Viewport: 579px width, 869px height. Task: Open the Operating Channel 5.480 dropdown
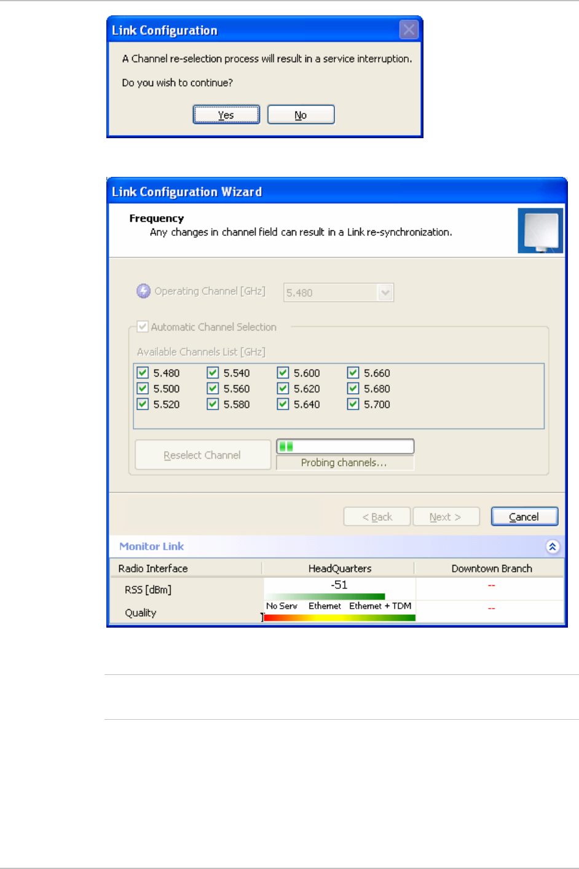338,292
